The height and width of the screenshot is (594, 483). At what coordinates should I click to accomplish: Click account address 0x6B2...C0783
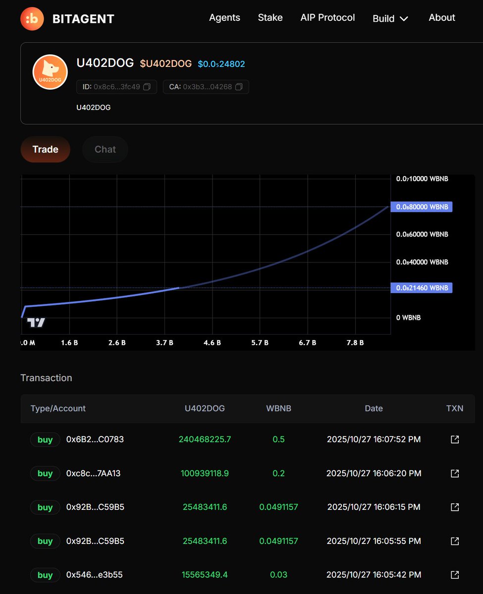[95, 440]
